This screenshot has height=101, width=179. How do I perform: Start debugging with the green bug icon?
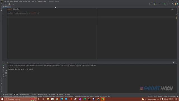(x=165, y=4)
